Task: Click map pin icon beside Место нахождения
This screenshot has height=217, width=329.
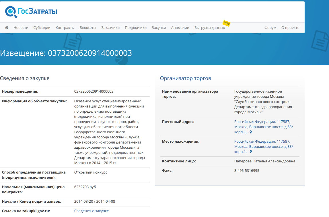Action: point(251,152)
